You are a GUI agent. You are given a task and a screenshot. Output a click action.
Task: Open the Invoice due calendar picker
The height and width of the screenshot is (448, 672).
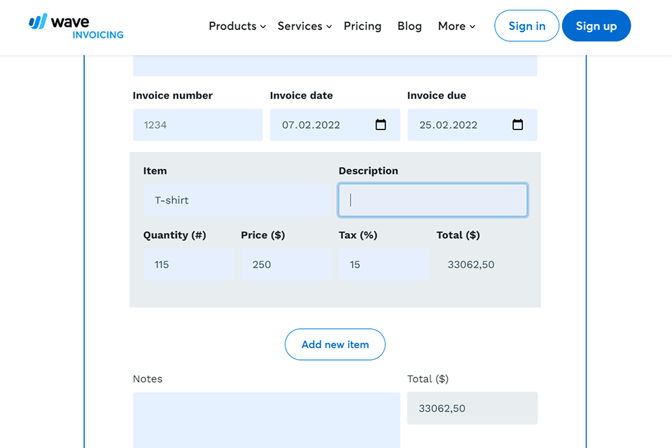pos(518,125)
